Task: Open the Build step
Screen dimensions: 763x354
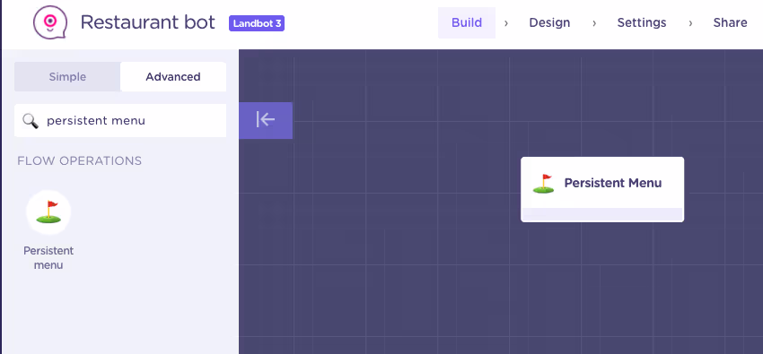Action: coord(467,22)
